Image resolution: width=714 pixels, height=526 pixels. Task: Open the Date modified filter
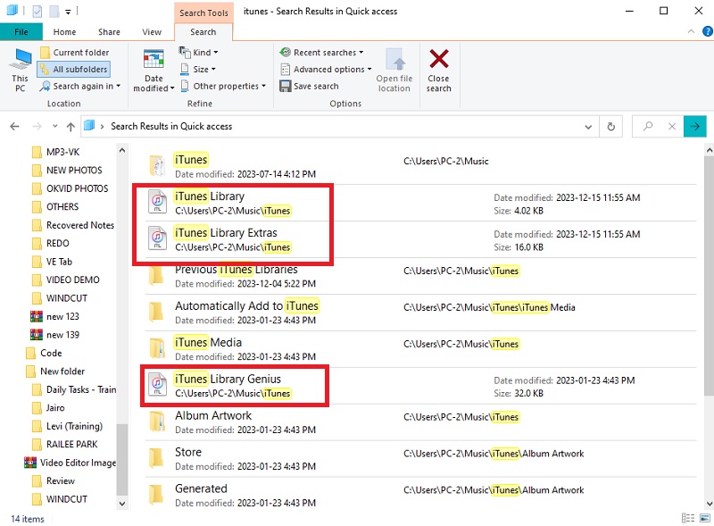pyautogui.click(x=154, y=70)
